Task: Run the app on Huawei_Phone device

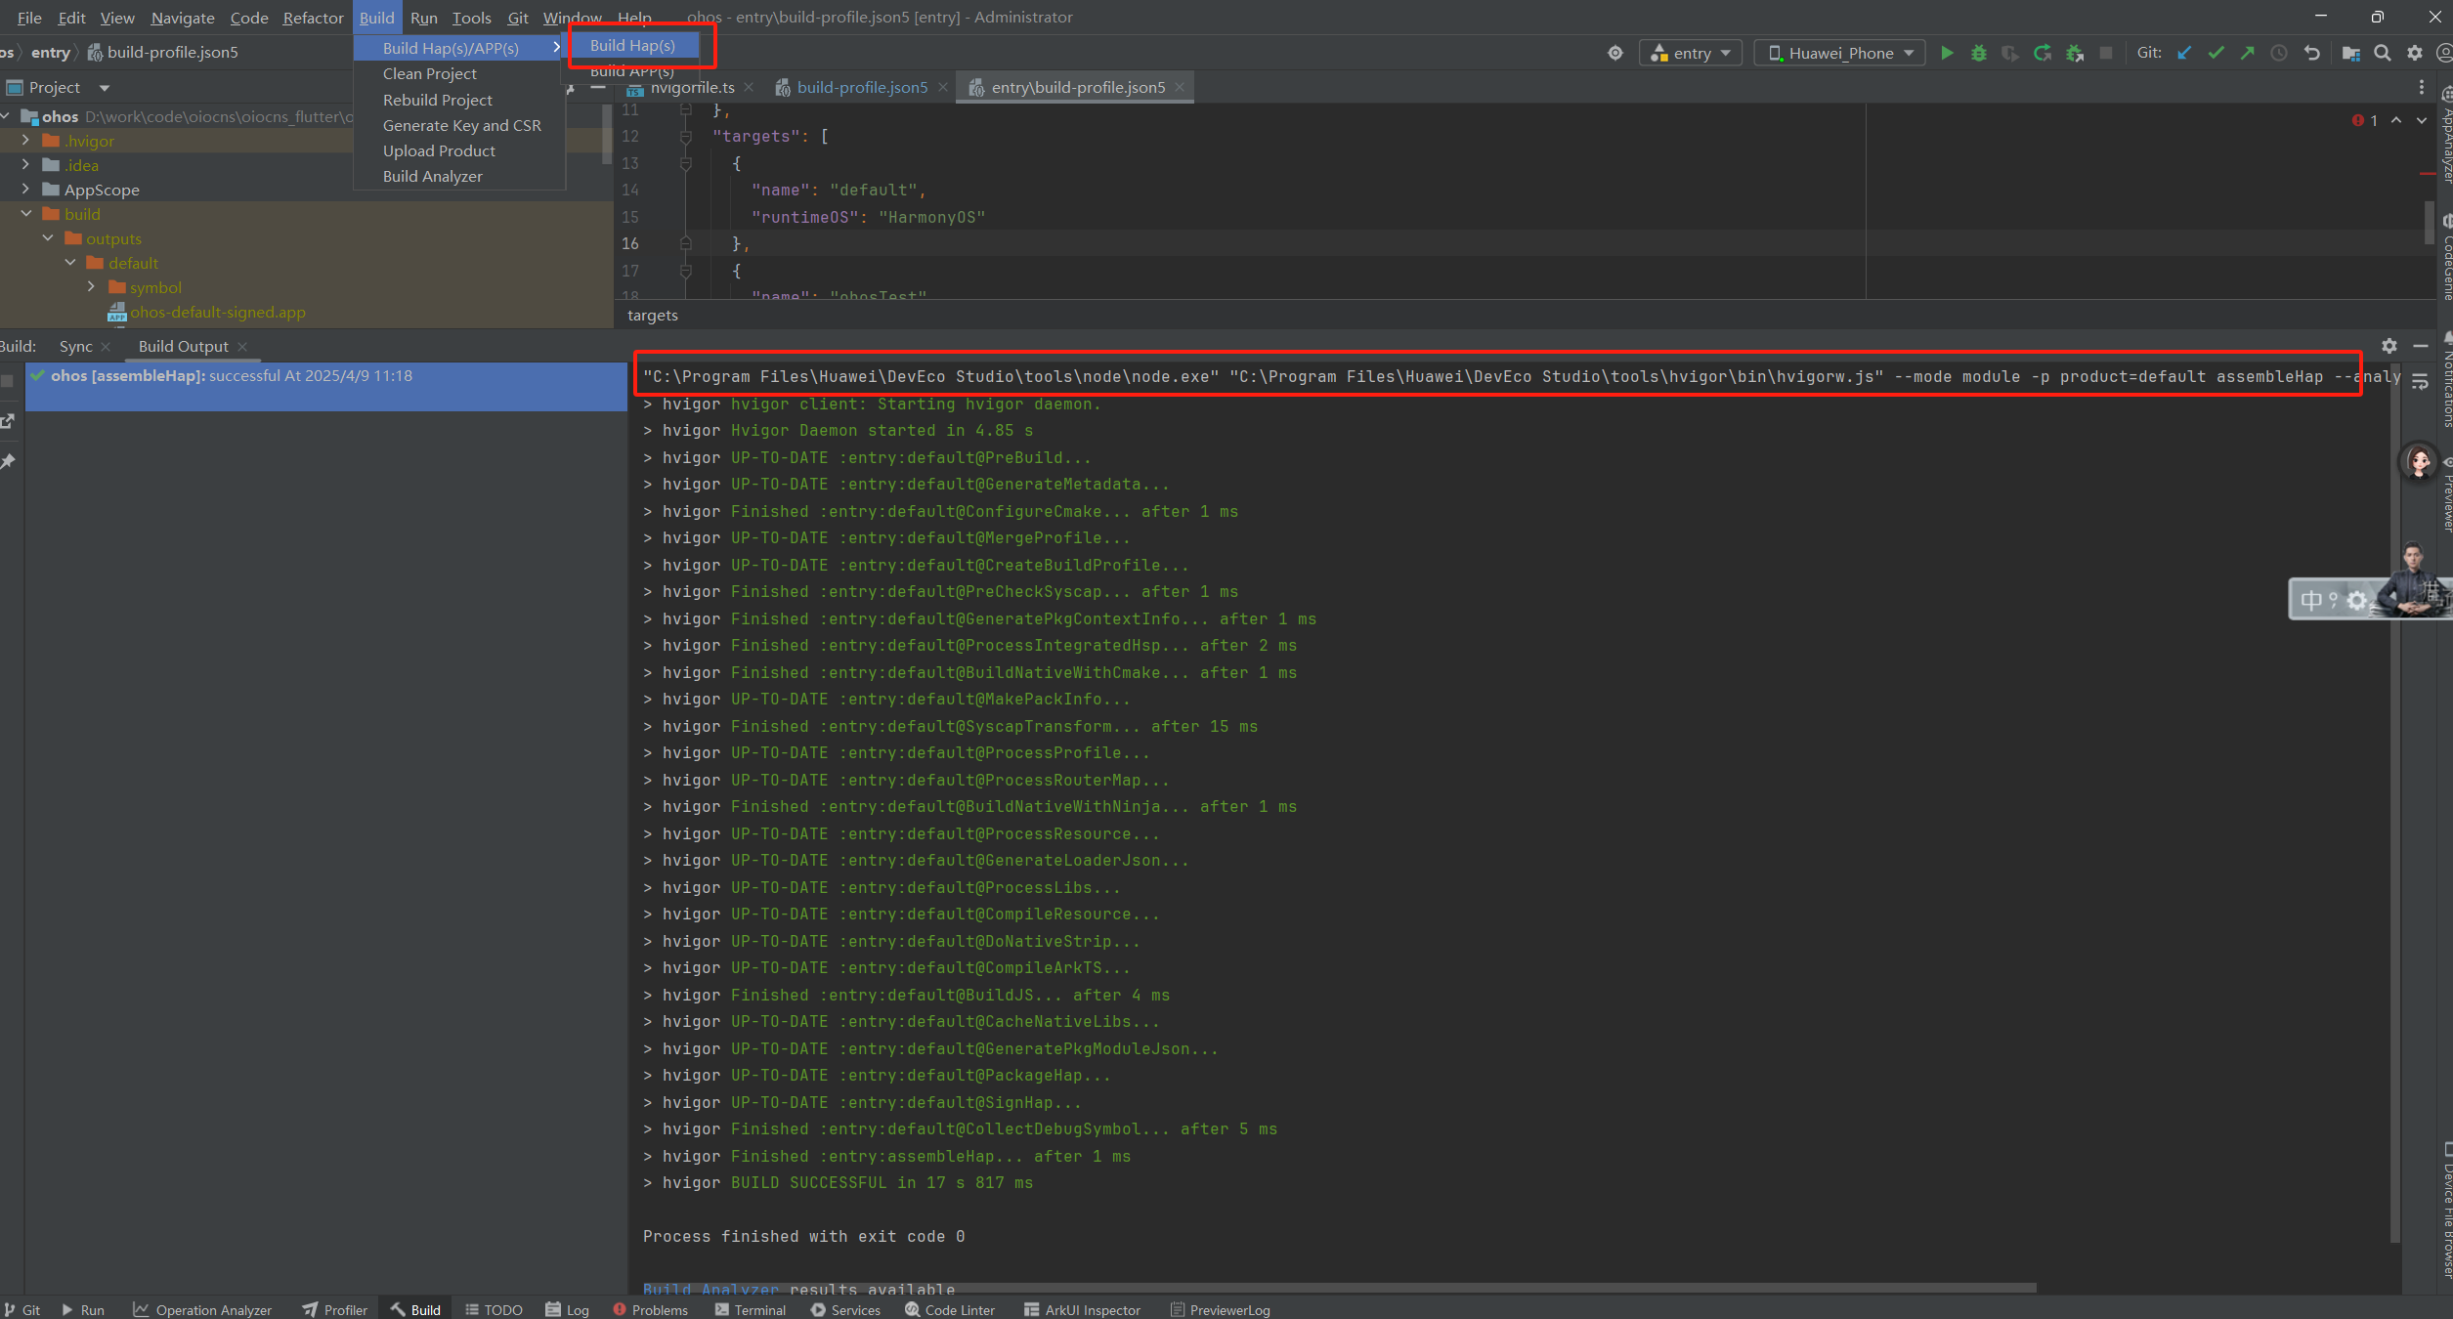Action: [1947, 53]
